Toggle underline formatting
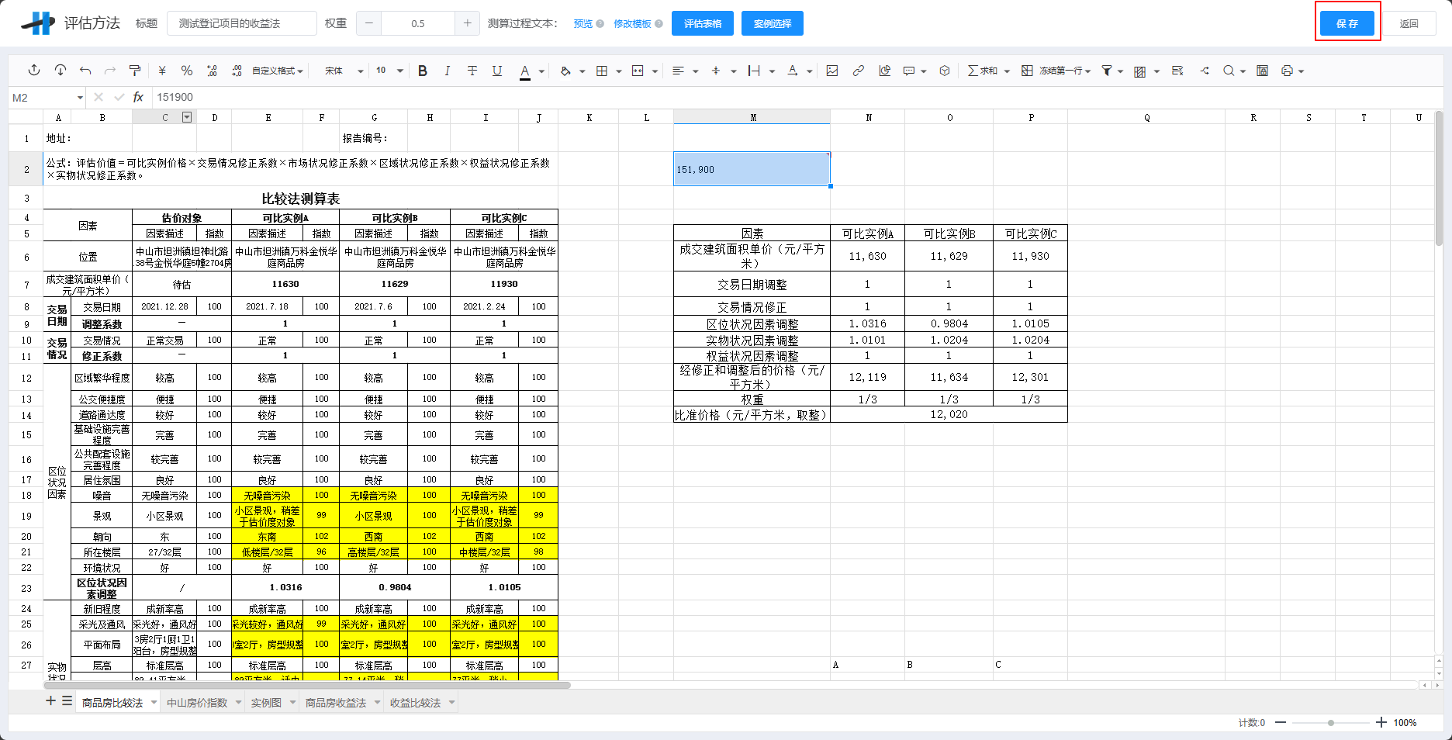 point(497,70)
